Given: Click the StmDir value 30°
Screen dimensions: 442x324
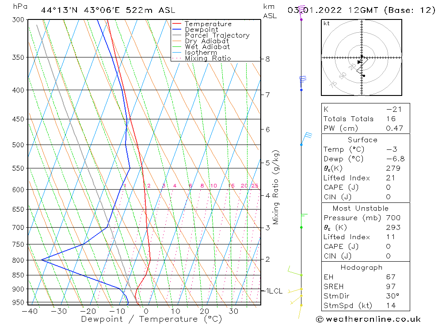Looking at the screenshot, I should 392,296.
